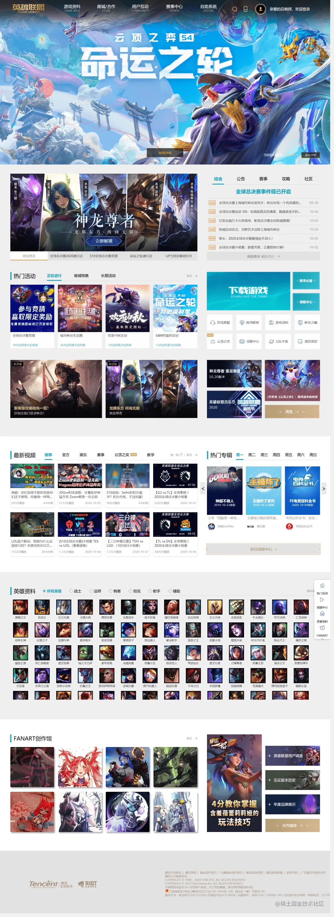
Task: Open 攻略中心 book shortcut
Action: (249, 342)
